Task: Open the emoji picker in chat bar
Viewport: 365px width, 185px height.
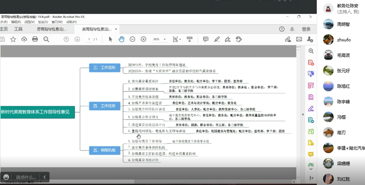Action: click(x=6, y=177)
